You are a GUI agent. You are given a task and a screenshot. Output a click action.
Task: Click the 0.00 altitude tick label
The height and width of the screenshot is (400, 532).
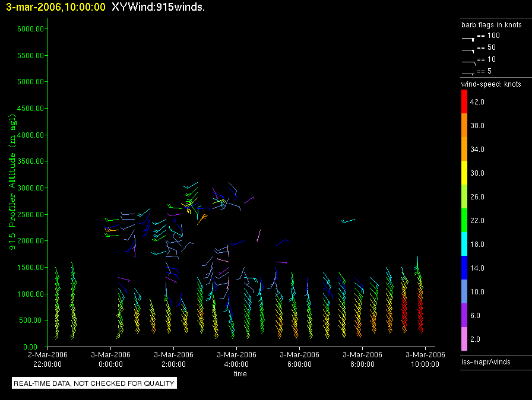point(30,347)
